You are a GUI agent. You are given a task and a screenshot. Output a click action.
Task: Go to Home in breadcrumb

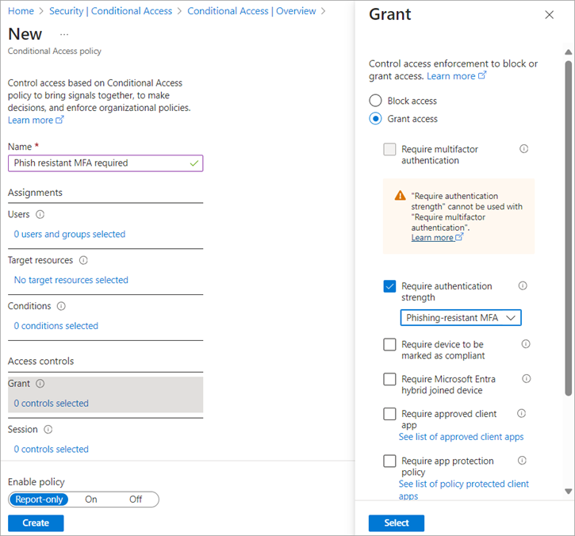(x=20, y=11)
